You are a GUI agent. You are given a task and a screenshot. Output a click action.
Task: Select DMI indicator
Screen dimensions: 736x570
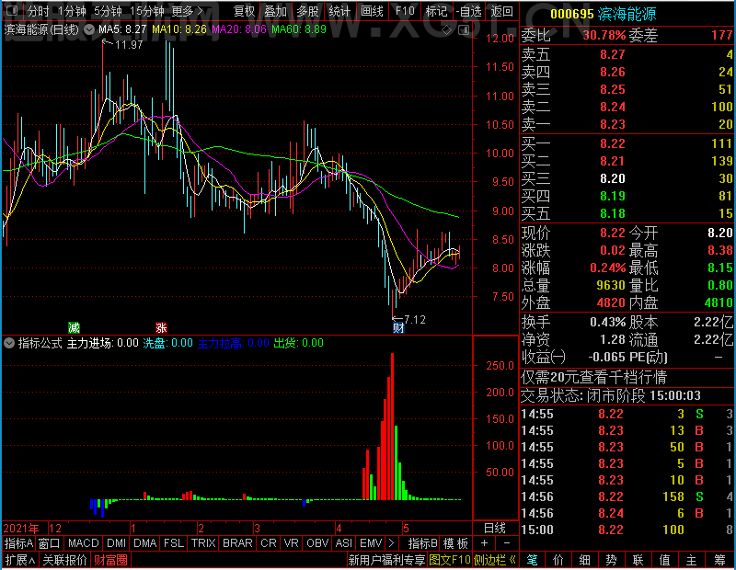pyautogui.click(x=116, y=543)
